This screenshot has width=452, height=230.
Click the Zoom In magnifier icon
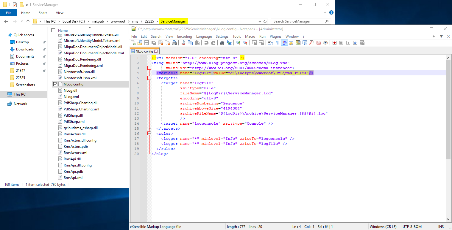pos(238,43)
